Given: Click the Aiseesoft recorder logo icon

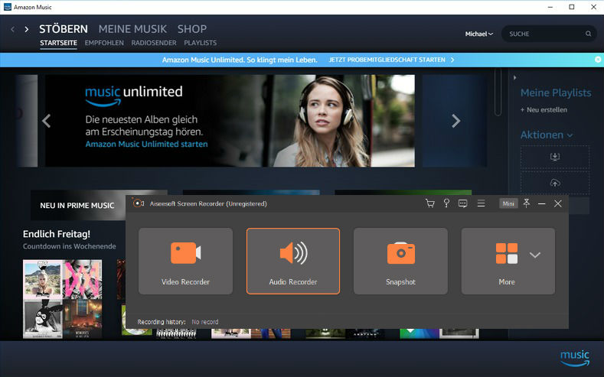Looking at the screenshot, I should (x=138, y=203).
